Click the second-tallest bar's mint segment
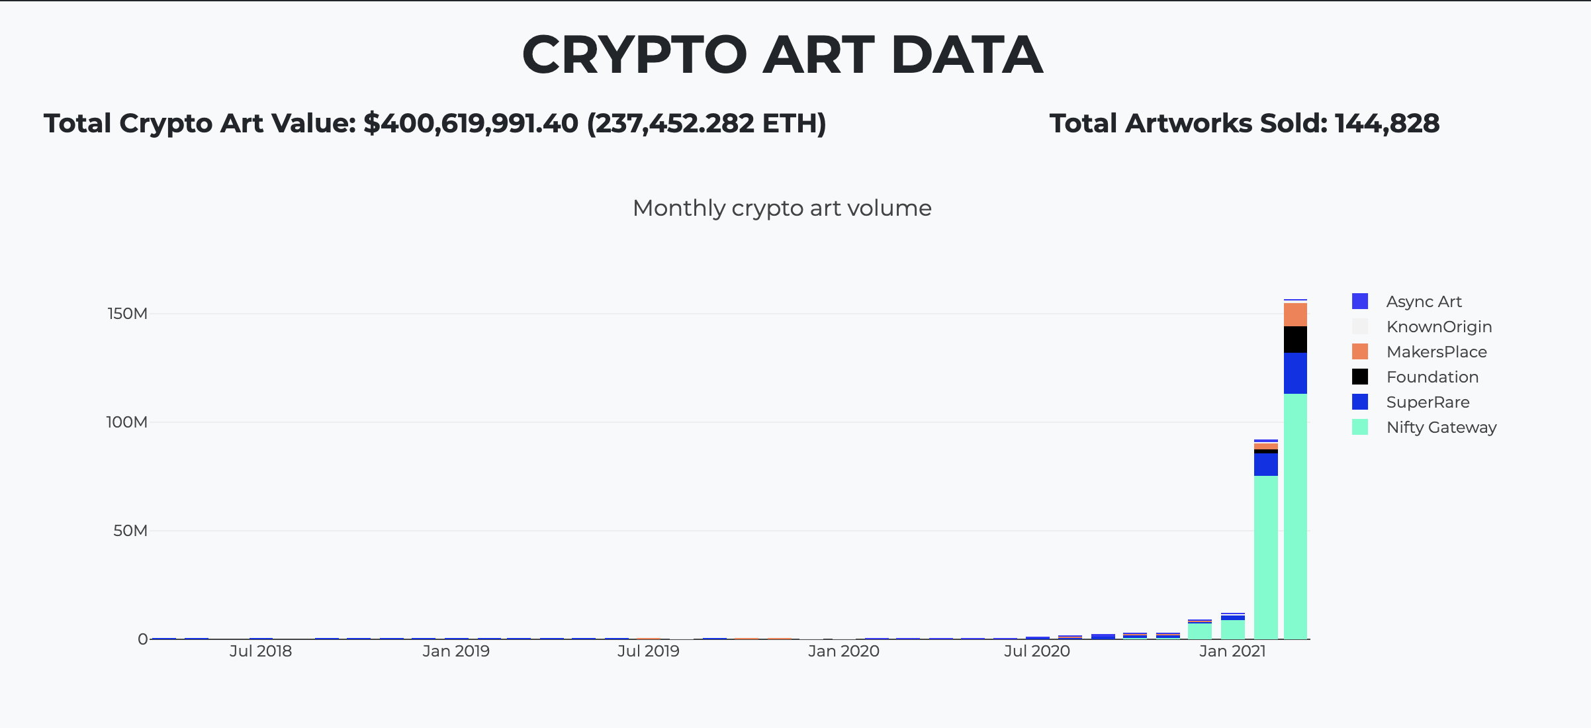The height and width of the screenshot is (728, 1591). pos(1265,557)
